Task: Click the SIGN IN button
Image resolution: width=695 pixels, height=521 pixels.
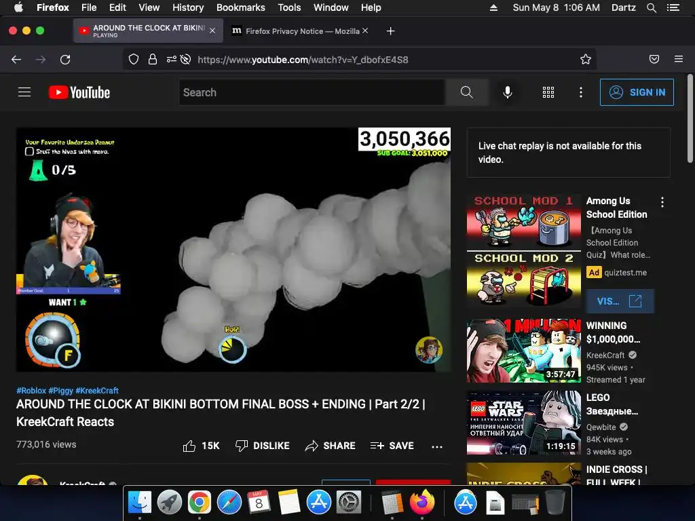Action: click(x=637, y=92)
